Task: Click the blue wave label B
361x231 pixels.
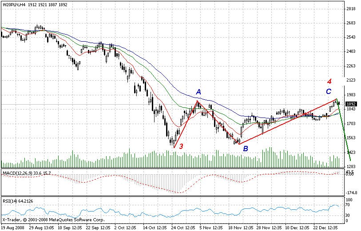Action: click(246, 149)
